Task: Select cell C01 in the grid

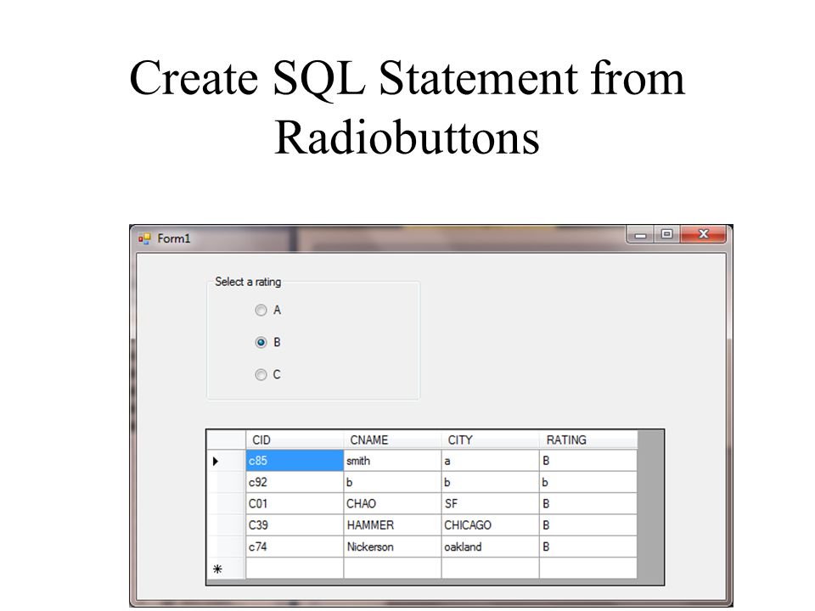Action: (x=295, y=504)
